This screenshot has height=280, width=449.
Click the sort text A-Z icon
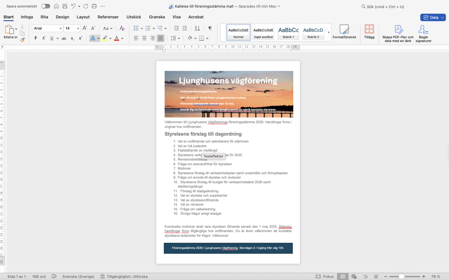(x=197, y=28)
